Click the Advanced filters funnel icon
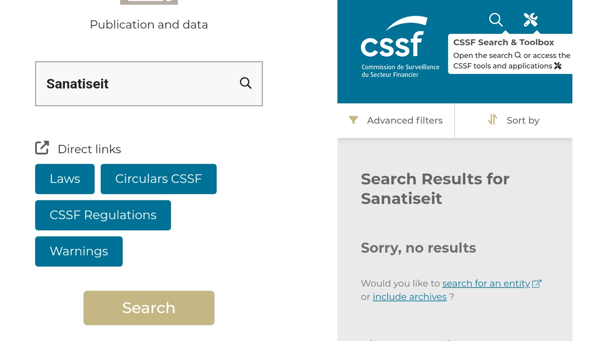606x341 pixels. pos(353,120)
